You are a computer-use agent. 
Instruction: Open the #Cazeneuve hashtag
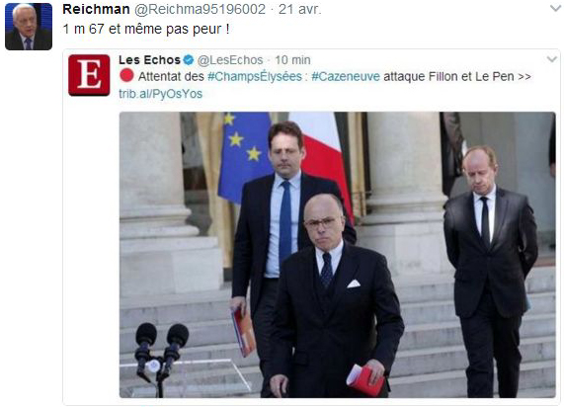(346, 77)
